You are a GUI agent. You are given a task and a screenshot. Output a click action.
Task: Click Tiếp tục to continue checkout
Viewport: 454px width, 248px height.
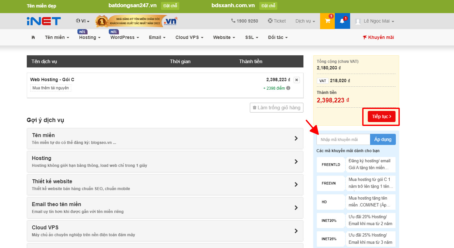pyautogui.click(x=381, y=116)
